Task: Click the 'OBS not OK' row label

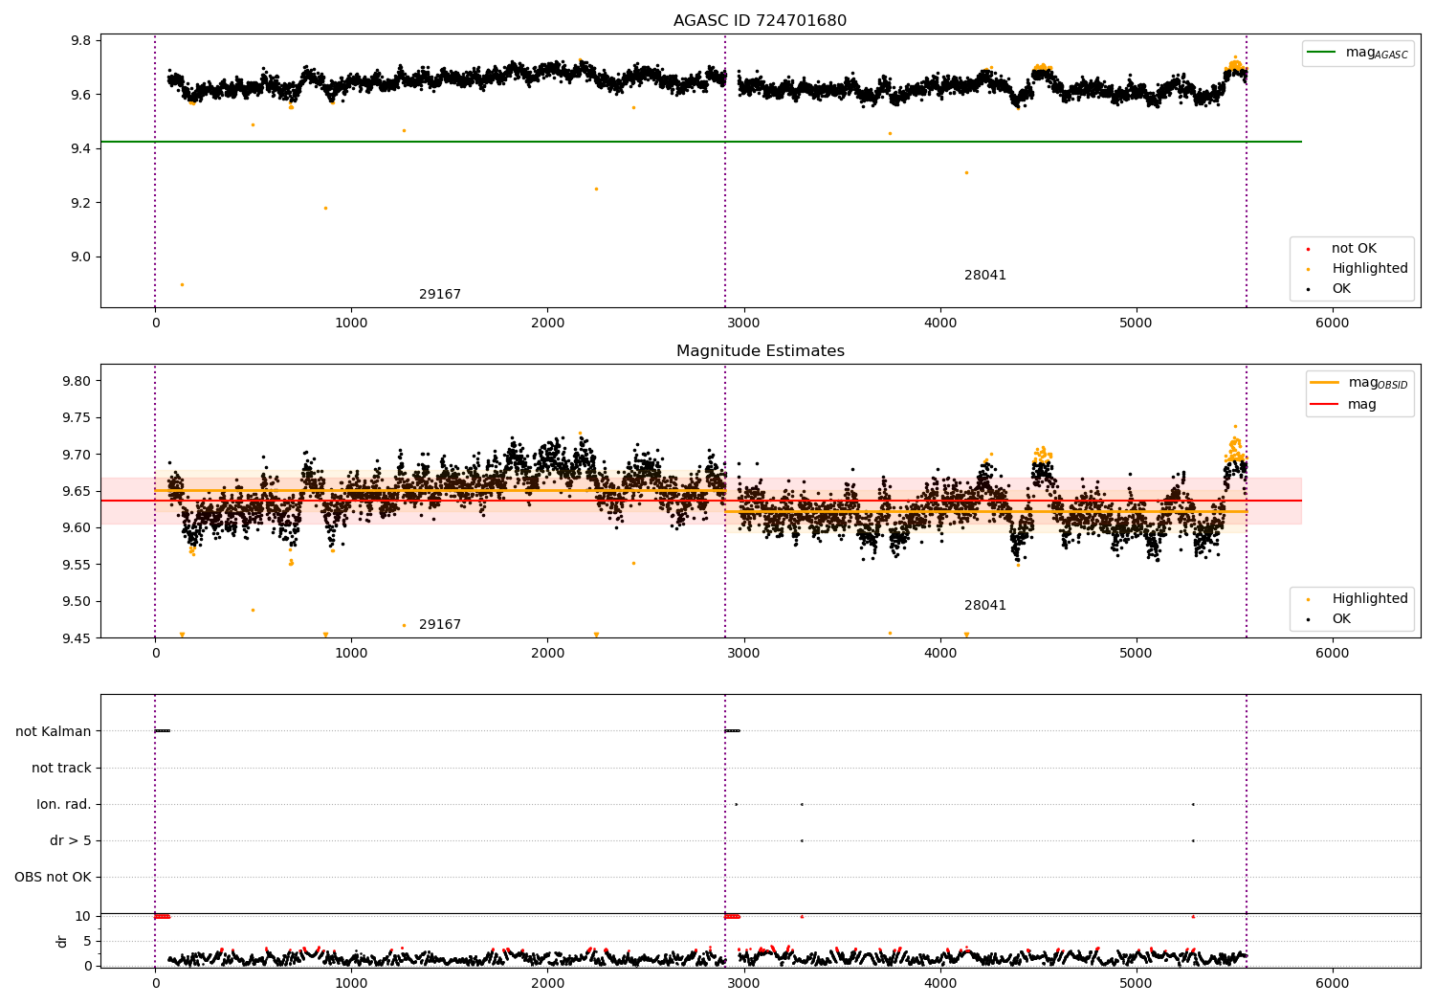Action: click(x=53, y=878)
